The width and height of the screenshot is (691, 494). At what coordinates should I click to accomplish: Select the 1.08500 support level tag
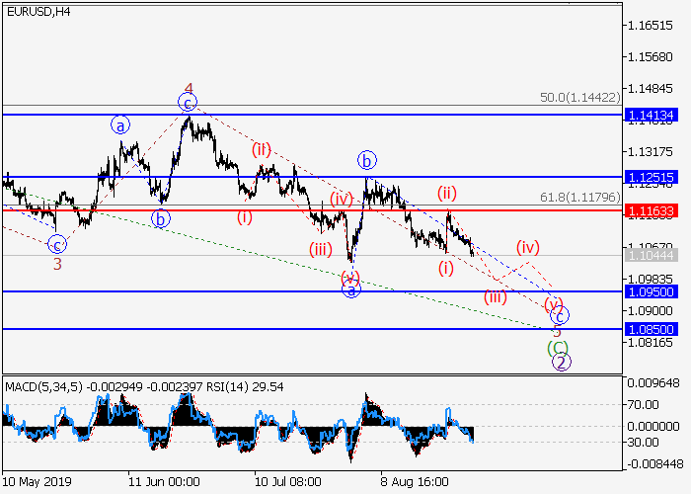pyautogui.click(x=651, y=329)
